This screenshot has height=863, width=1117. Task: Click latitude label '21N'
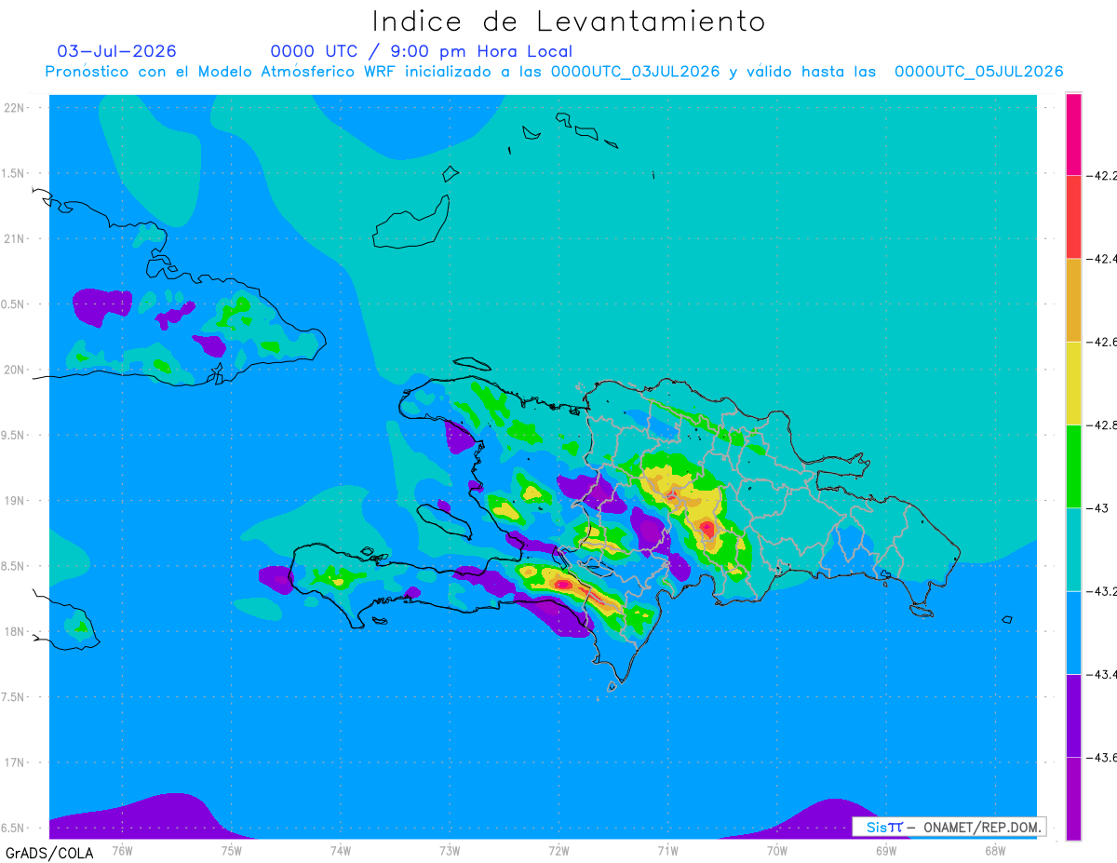coord(15,238)
